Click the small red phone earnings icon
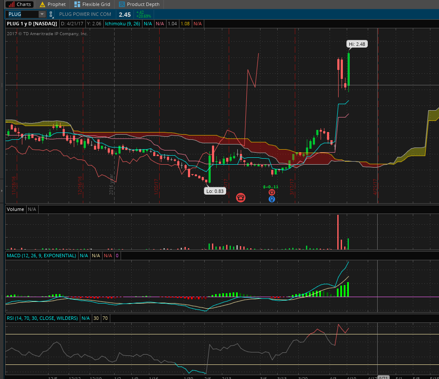The image size is (439, 379). point(272,193)
